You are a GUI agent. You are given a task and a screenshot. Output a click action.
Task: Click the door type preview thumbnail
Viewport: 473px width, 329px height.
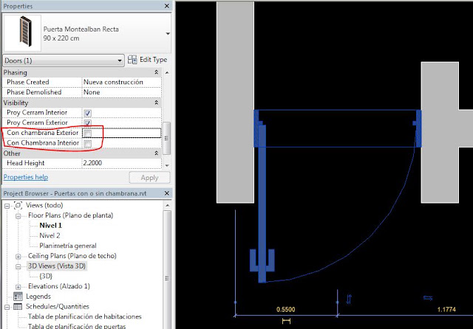point(22,33)
